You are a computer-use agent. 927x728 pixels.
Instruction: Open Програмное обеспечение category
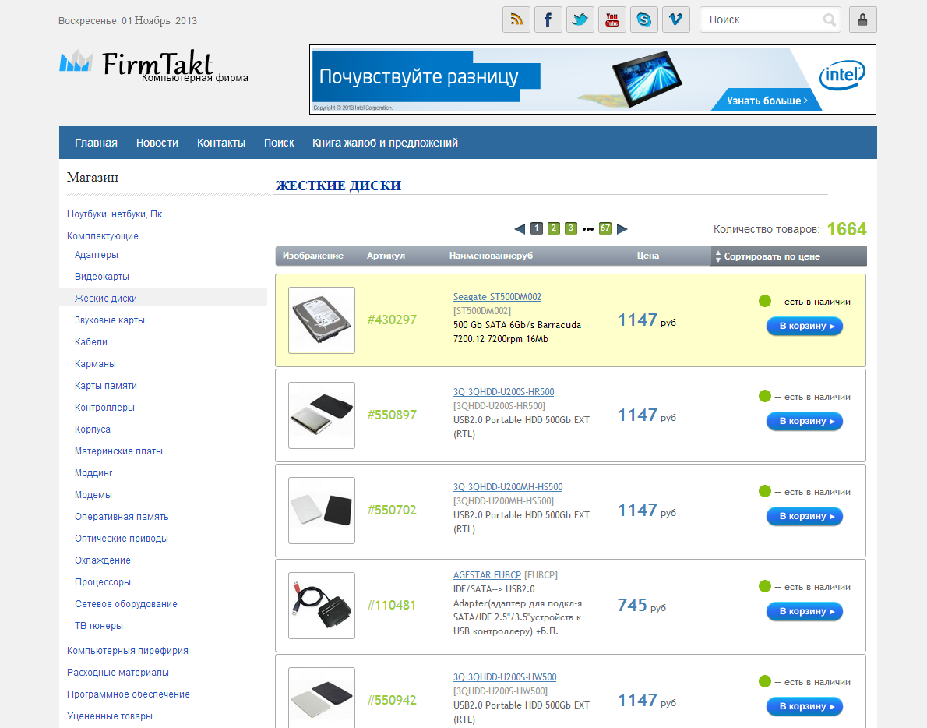129,694
